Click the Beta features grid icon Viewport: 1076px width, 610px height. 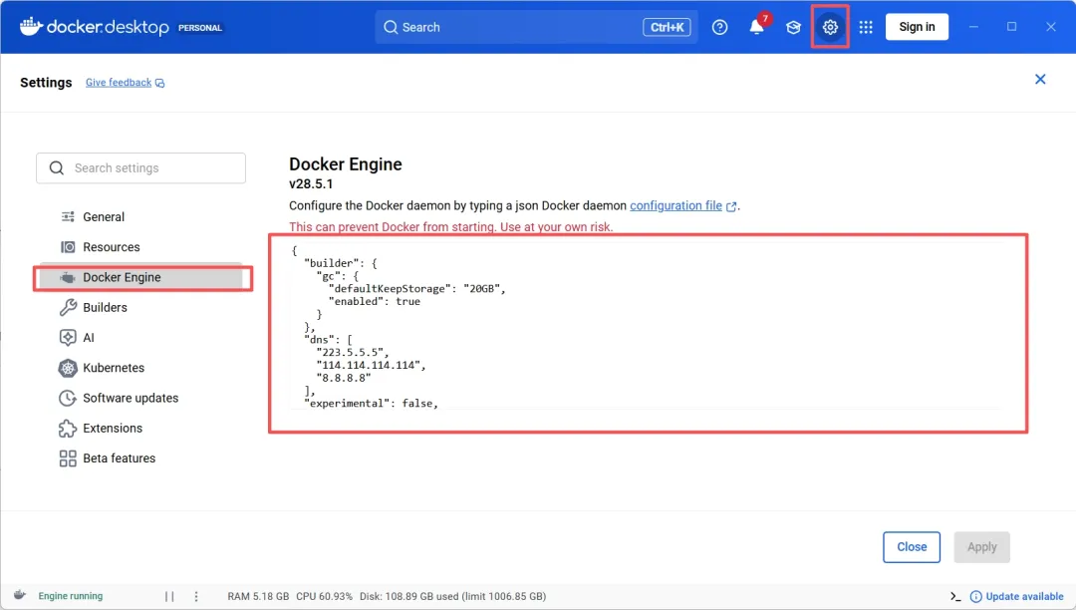68,458
